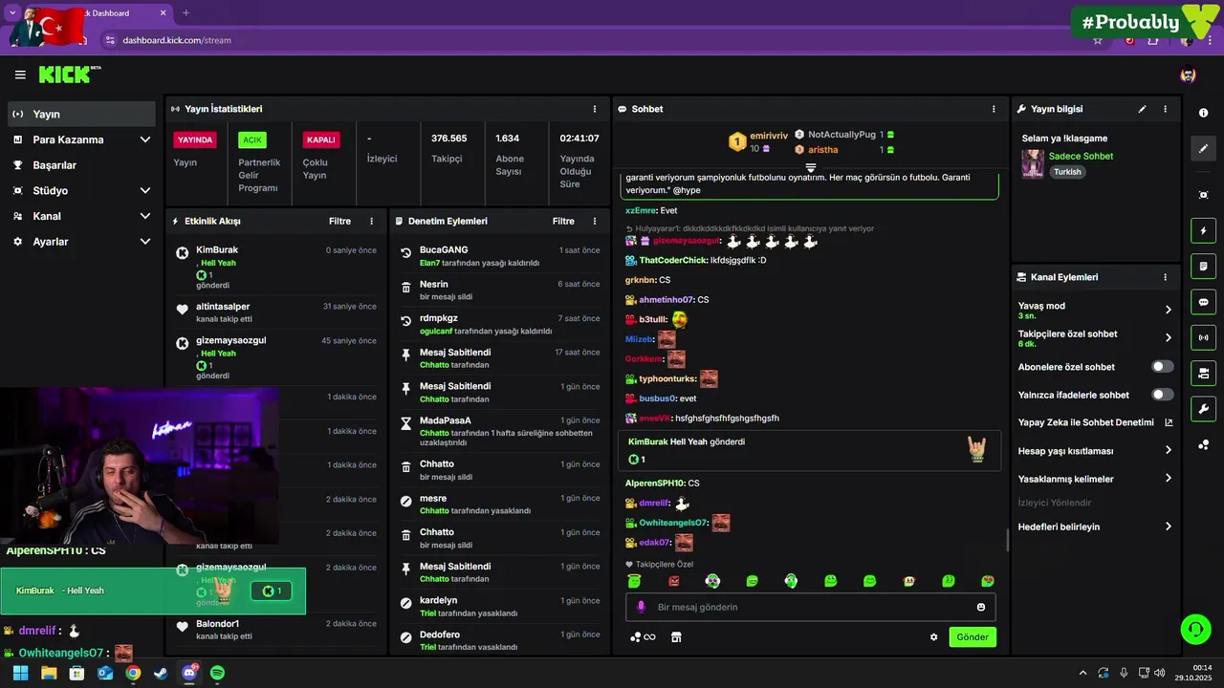Click the Turkish language tag
The image size is (1224, 688).
point(1067,172)
